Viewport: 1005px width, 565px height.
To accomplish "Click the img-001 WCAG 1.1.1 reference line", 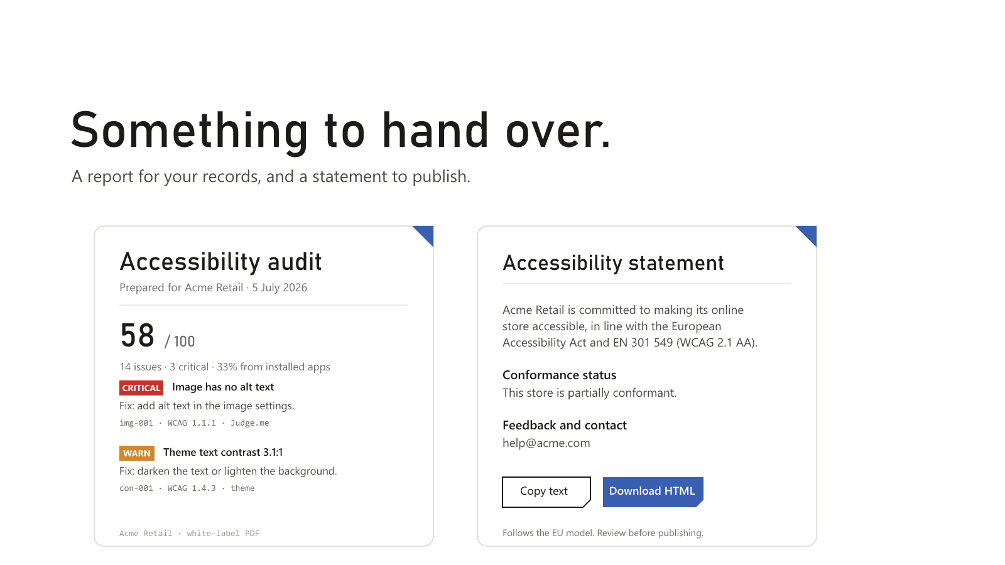I will pos(194,423).
